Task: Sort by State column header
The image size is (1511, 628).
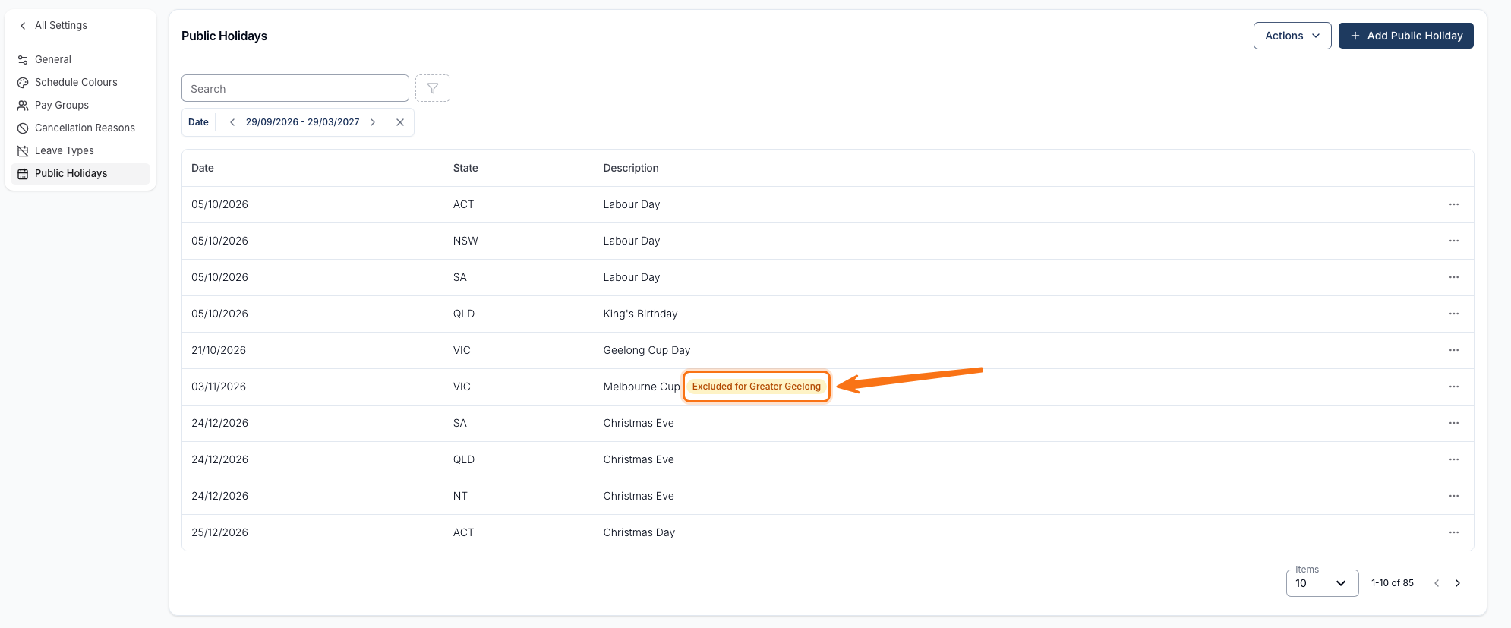Action: click(465, 168)
